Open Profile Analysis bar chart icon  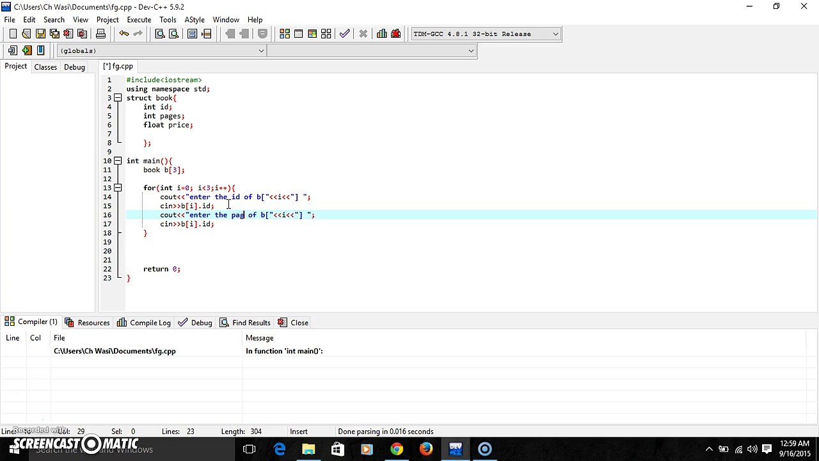(x=382, y=34)
